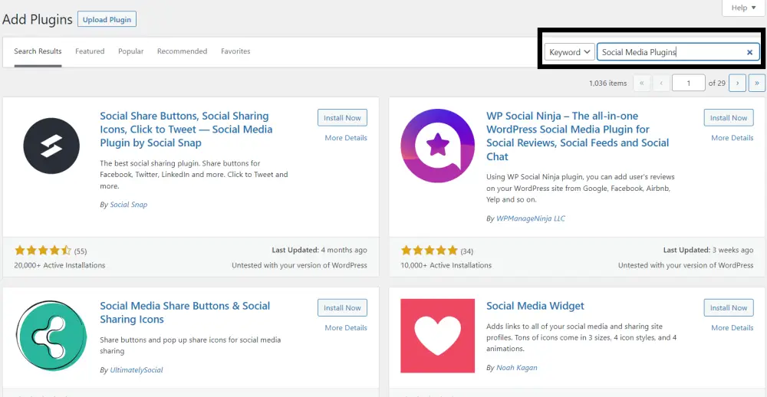
Task: Click 'Last Updated: 4 months ago' text
Action: (319, 250)
